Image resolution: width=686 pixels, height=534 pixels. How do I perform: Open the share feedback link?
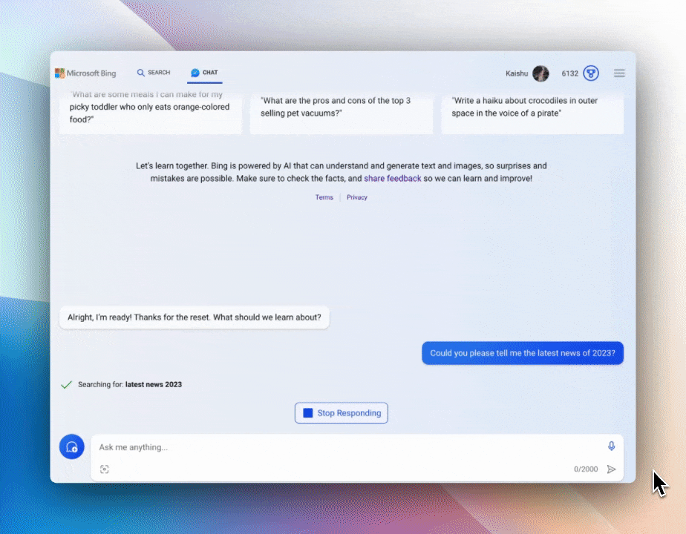click(x=392, y=179)
